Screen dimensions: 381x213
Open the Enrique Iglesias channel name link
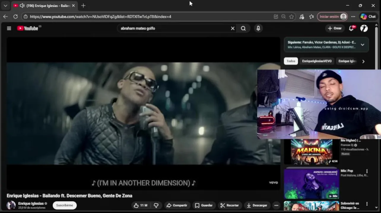31,204
